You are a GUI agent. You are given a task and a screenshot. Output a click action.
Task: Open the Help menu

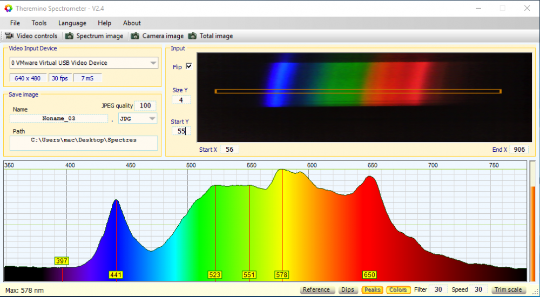click(104, 23)
